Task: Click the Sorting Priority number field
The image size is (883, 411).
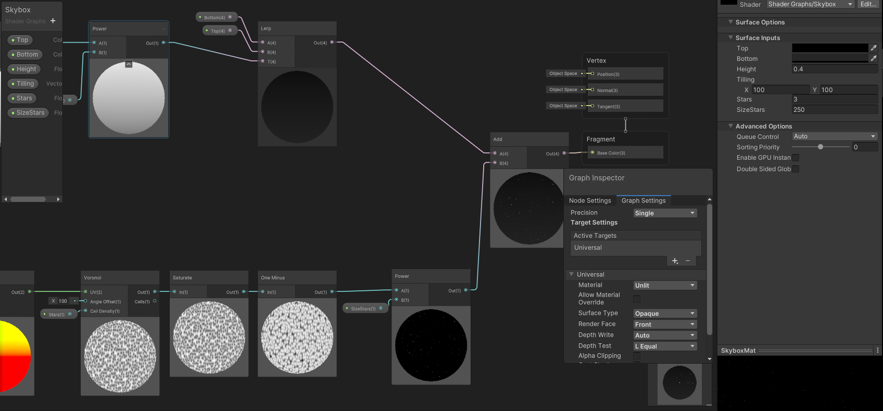Action: click(x=865, y=147)
